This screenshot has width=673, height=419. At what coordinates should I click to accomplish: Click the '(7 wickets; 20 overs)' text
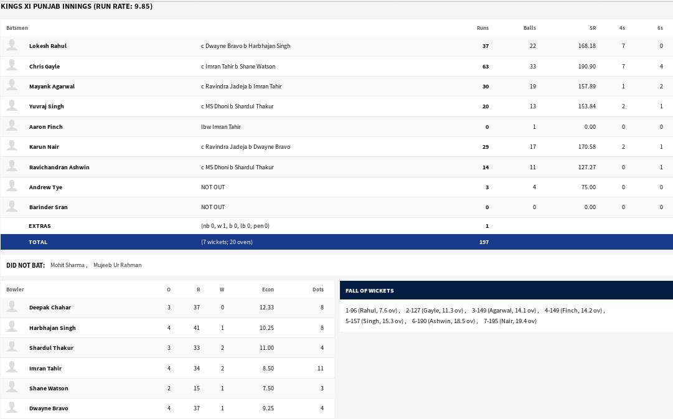click(x=227, y=242)
